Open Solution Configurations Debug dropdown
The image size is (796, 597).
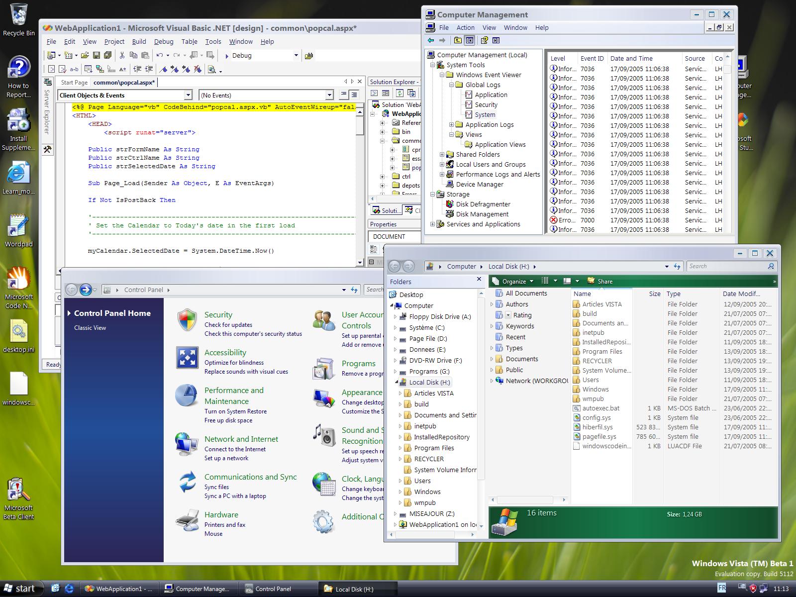point(296,56)
